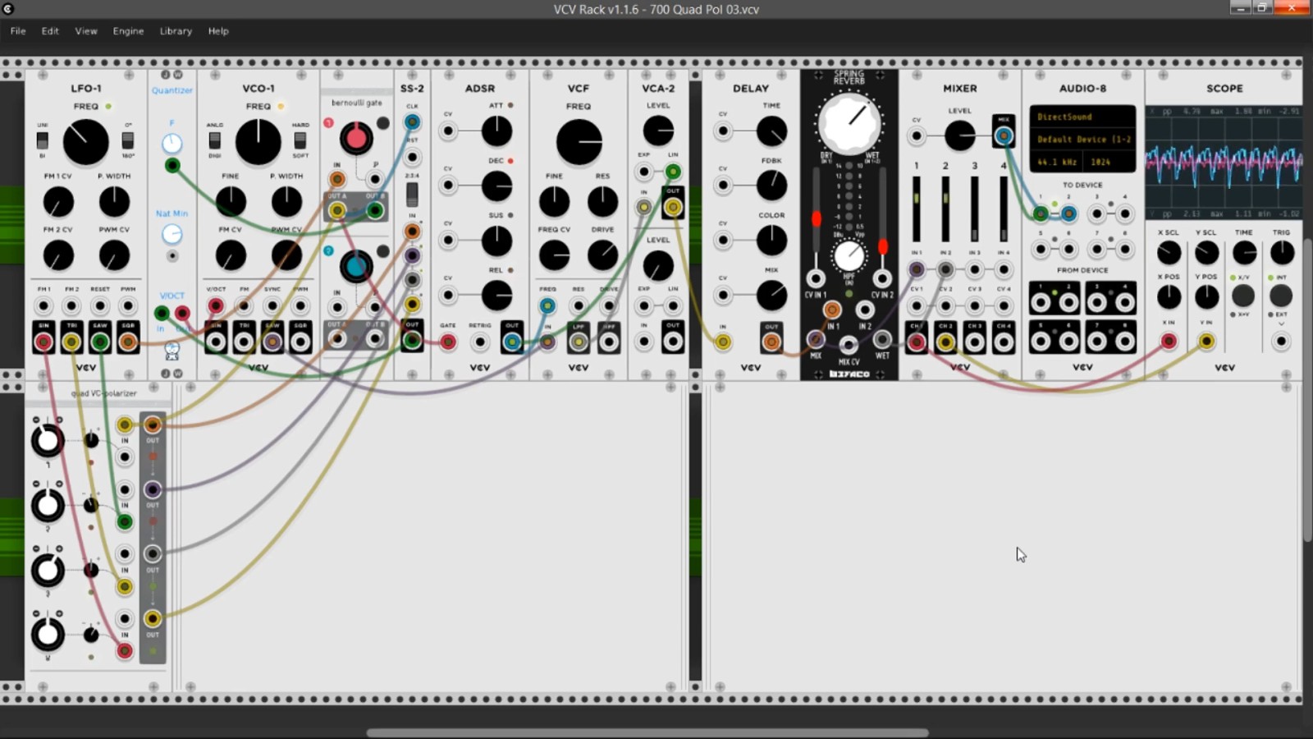Click the LFO-1 SQR output jack
Image resolution: width=1313 pixels, height=739 pixels.
(x=128, y=342)
